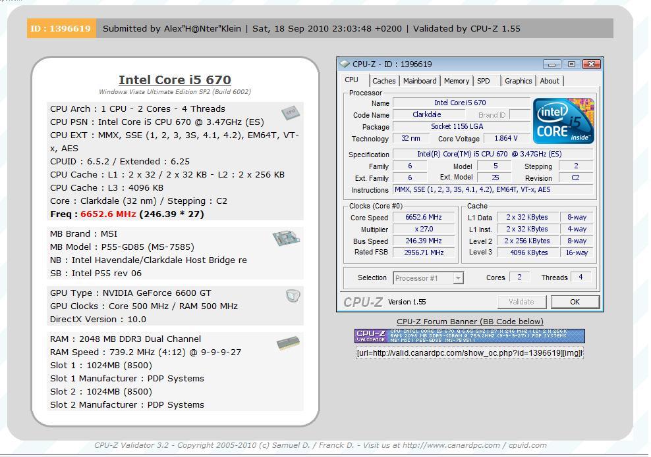This screenshot has height=457, width=651.
Task: Click the ID : 1396619 orange label
Action: (61, 28)
